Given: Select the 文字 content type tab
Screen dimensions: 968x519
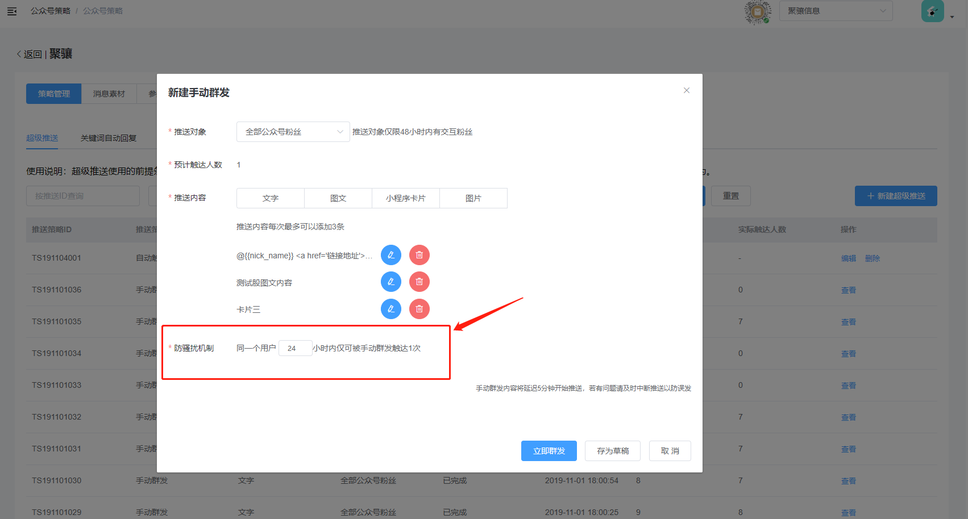Looking at the screenshot, I should [271, 198].
